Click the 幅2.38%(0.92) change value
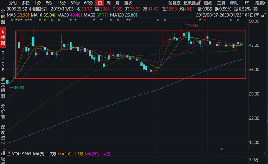The image size is (268, 164). pyautogui.click(x=108, y=9)
